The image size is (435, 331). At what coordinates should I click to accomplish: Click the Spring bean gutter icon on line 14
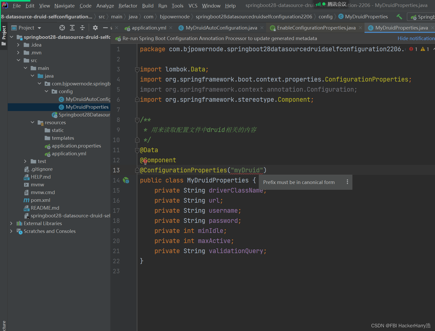coord(126,180)
